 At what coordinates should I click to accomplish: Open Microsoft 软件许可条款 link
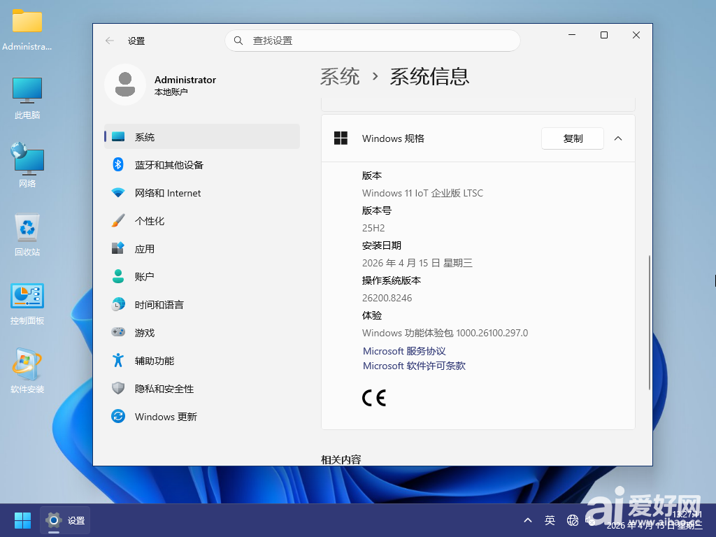point(414,365)
